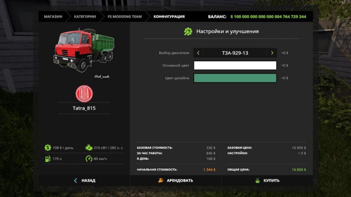Click the Назад button
Viewport: 351px width, 197px height.
(84, 181)
